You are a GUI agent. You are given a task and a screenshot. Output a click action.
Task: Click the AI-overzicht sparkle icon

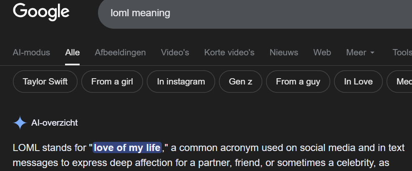20,123
